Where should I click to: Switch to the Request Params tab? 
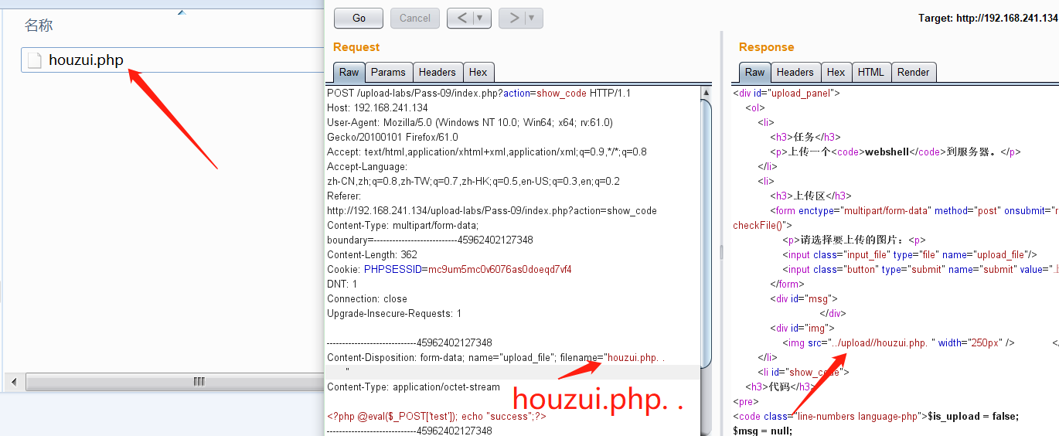pos(388,72)
